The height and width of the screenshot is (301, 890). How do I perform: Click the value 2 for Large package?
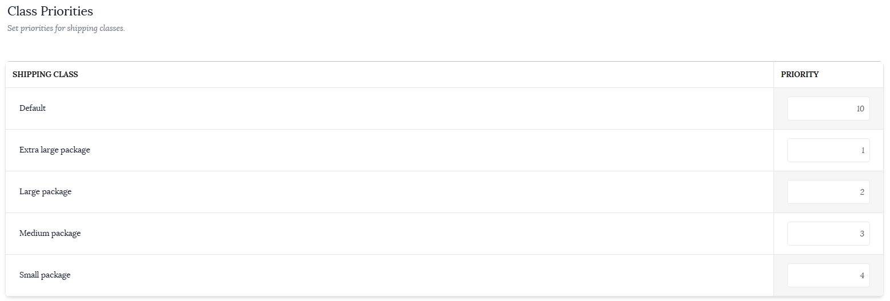(862, 192)
